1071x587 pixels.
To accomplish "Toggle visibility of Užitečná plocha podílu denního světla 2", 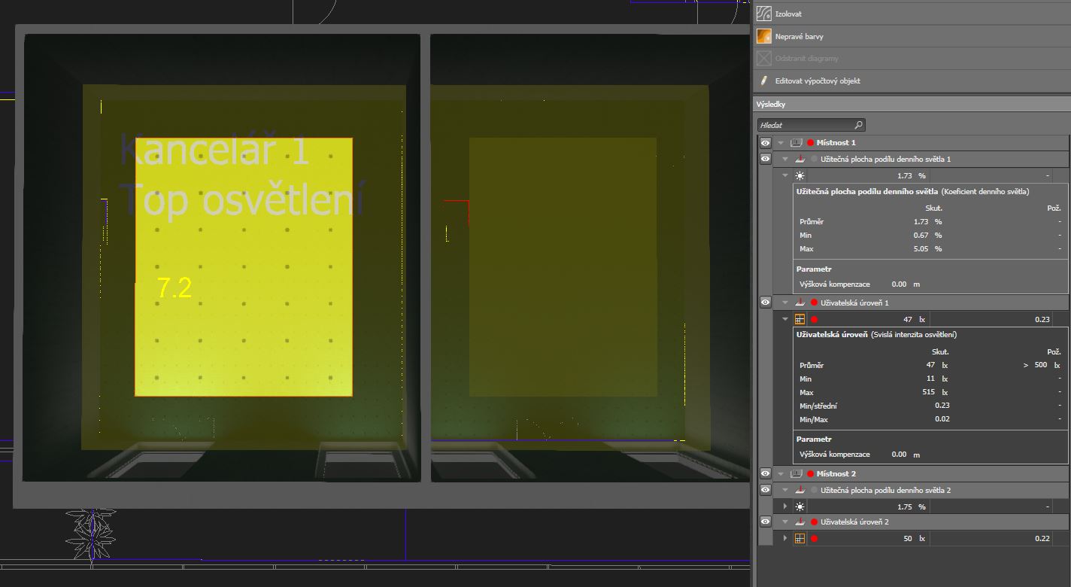I will tap(765, 490).
